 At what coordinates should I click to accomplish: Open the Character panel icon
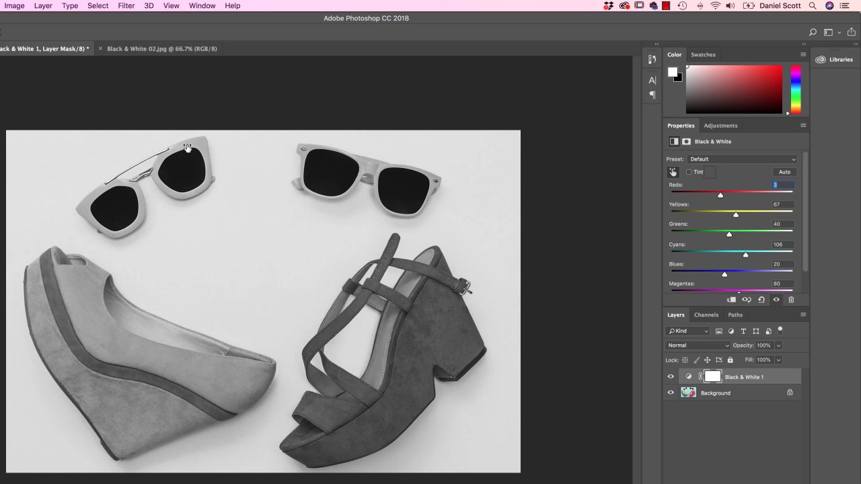(652, 80)
